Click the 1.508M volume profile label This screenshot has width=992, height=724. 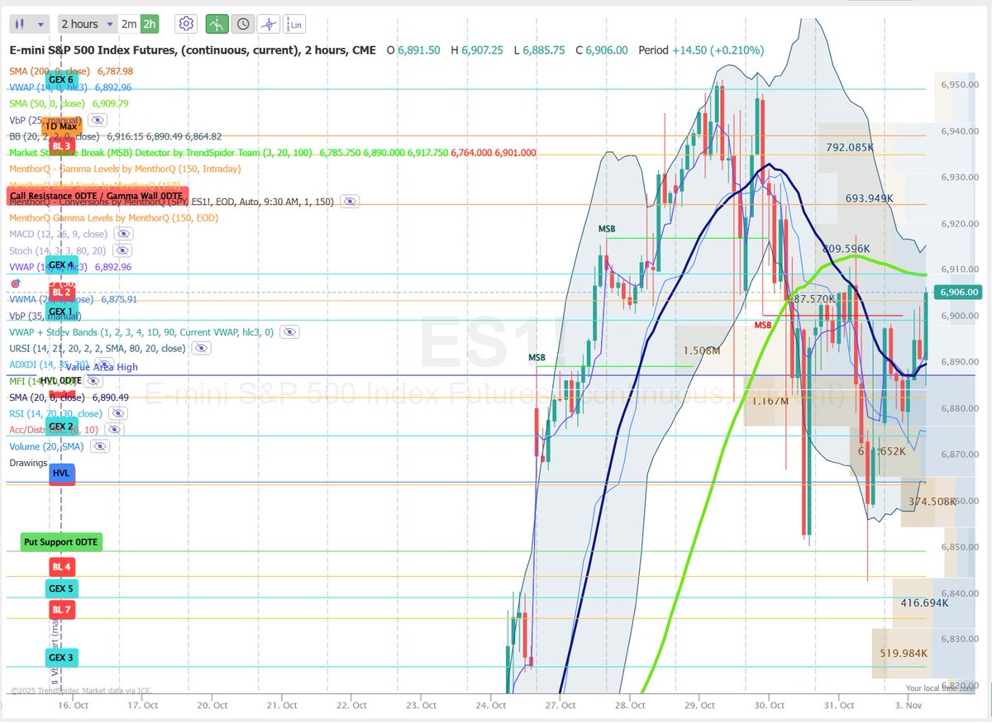[x=701, y=350]
